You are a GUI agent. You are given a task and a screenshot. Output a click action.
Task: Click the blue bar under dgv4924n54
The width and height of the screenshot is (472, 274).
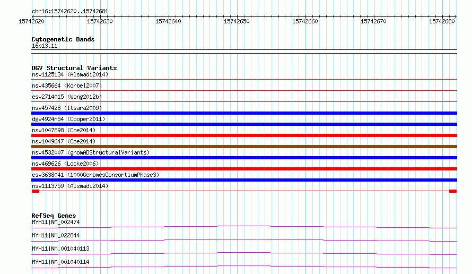click(x=244, y=124)
